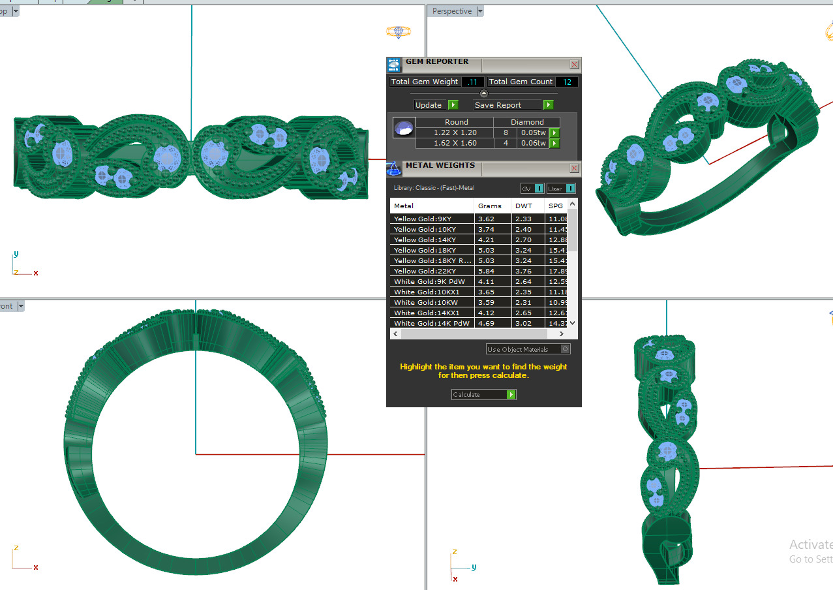833x590 pixels.
Task: Click the 1.22 X 1.20 size cell
Action: click(455, 132)
